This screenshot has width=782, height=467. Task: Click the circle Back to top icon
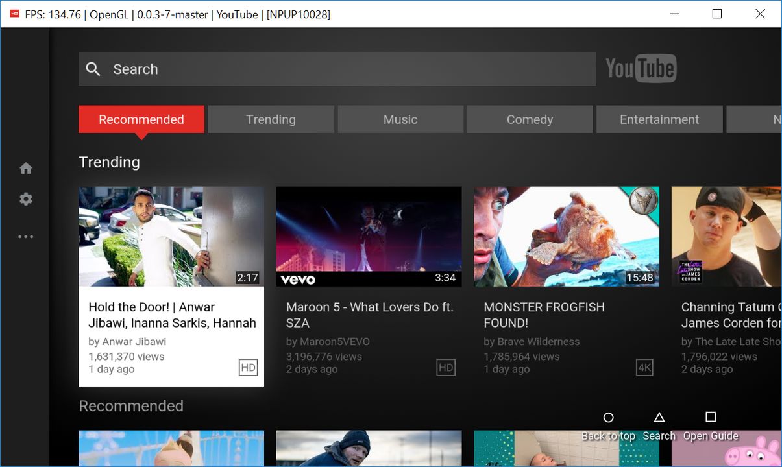click(608, 417)
